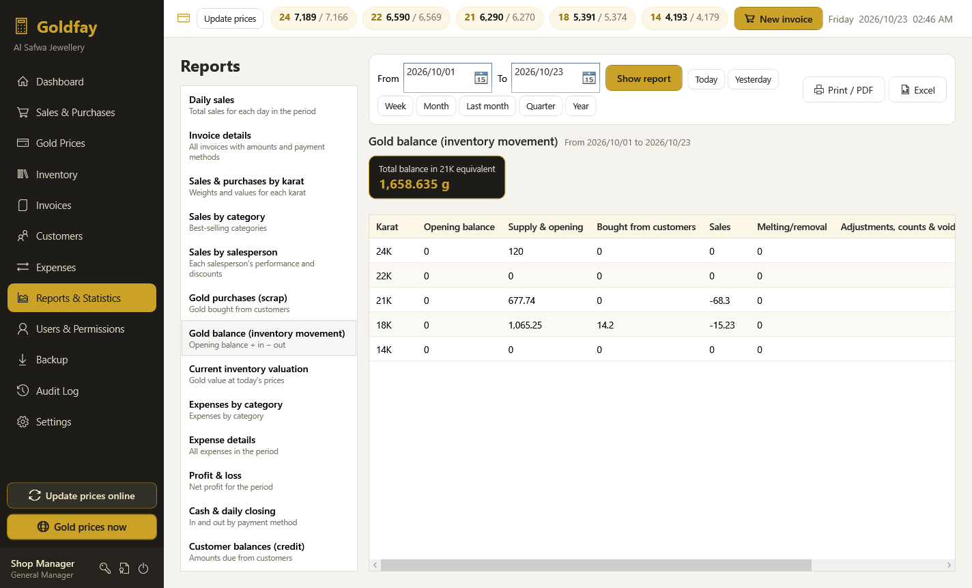This screenshot has width=972, height=588.
Task: Open Sales & purchases by karat report
Action: tap(269, 186)
